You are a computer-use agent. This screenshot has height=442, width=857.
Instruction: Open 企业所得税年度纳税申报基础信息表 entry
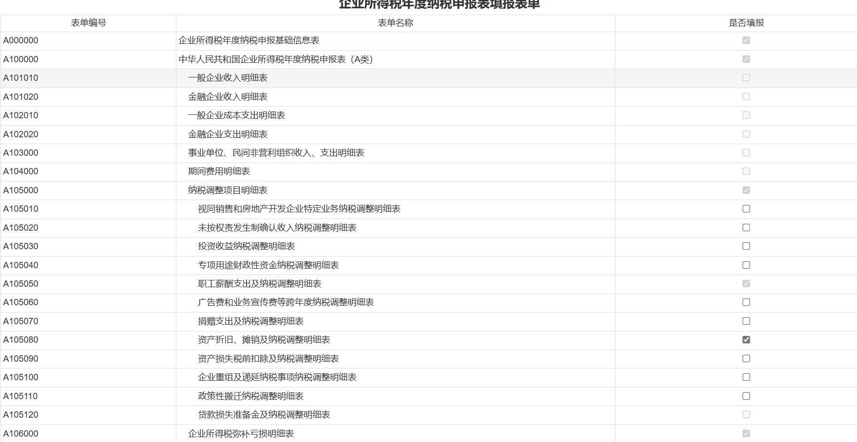(x=248, y=40)
